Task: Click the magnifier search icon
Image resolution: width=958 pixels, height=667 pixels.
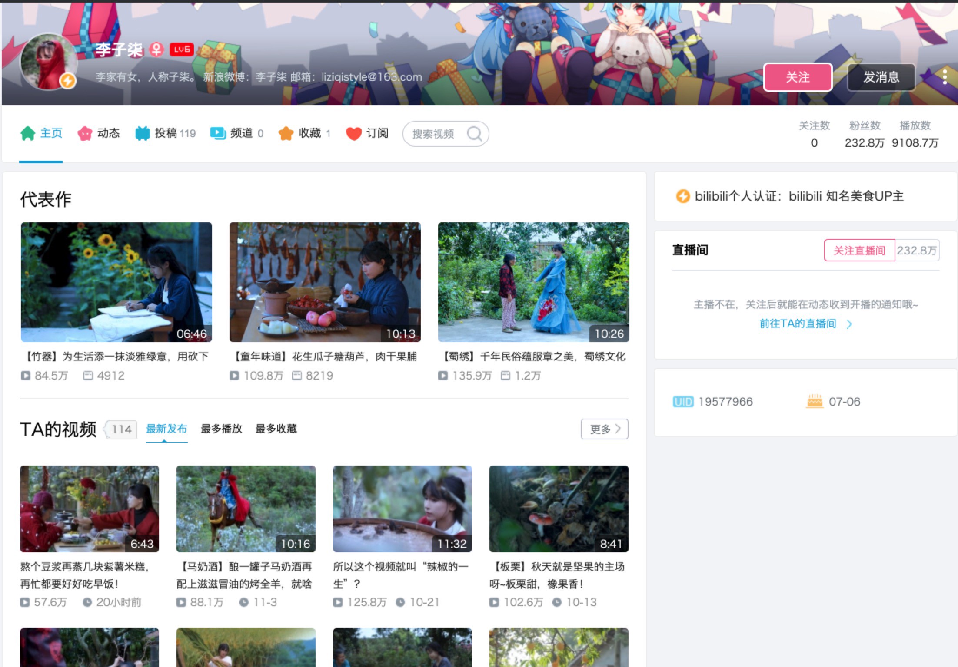Action: 474,134
